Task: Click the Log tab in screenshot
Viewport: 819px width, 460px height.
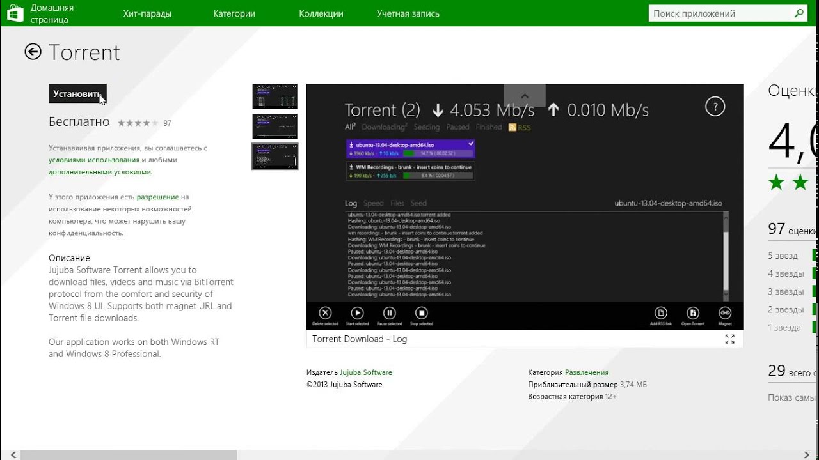Action: coord(351,204)
